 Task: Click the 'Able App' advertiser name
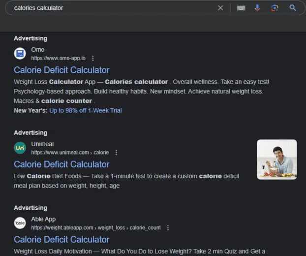point(43,219)
